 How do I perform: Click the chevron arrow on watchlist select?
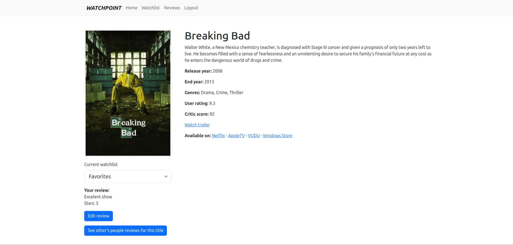click(166, 177)
